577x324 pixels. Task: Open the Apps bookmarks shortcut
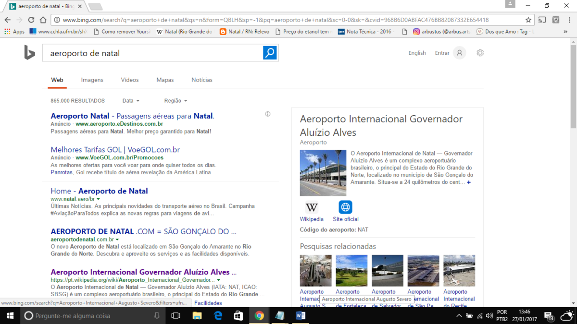click(x=14, y=32)
